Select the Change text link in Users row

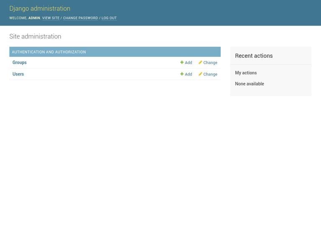[x=210, y=74]
